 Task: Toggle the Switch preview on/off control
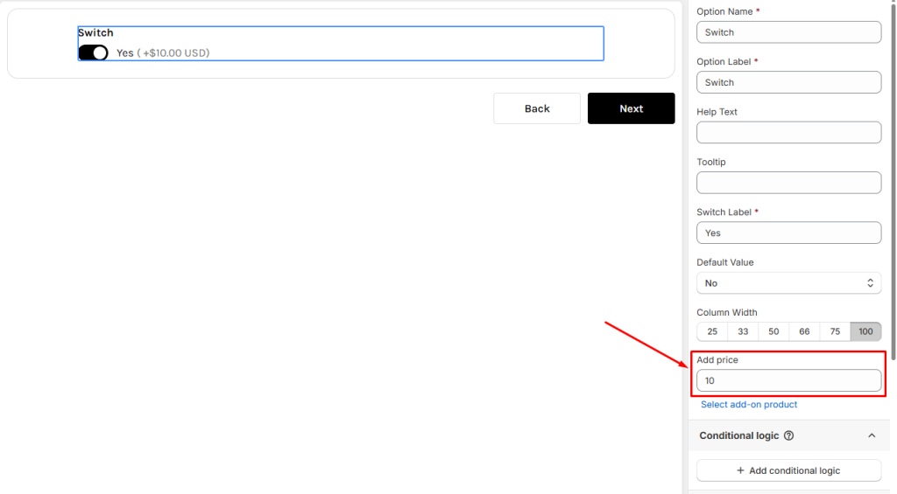(93, 52)
